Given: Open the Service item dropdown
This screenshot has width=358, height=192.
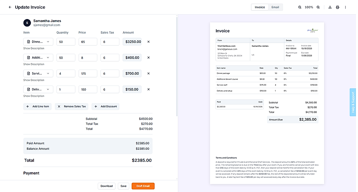Looking at the screenshot, I should pos(38,73).
